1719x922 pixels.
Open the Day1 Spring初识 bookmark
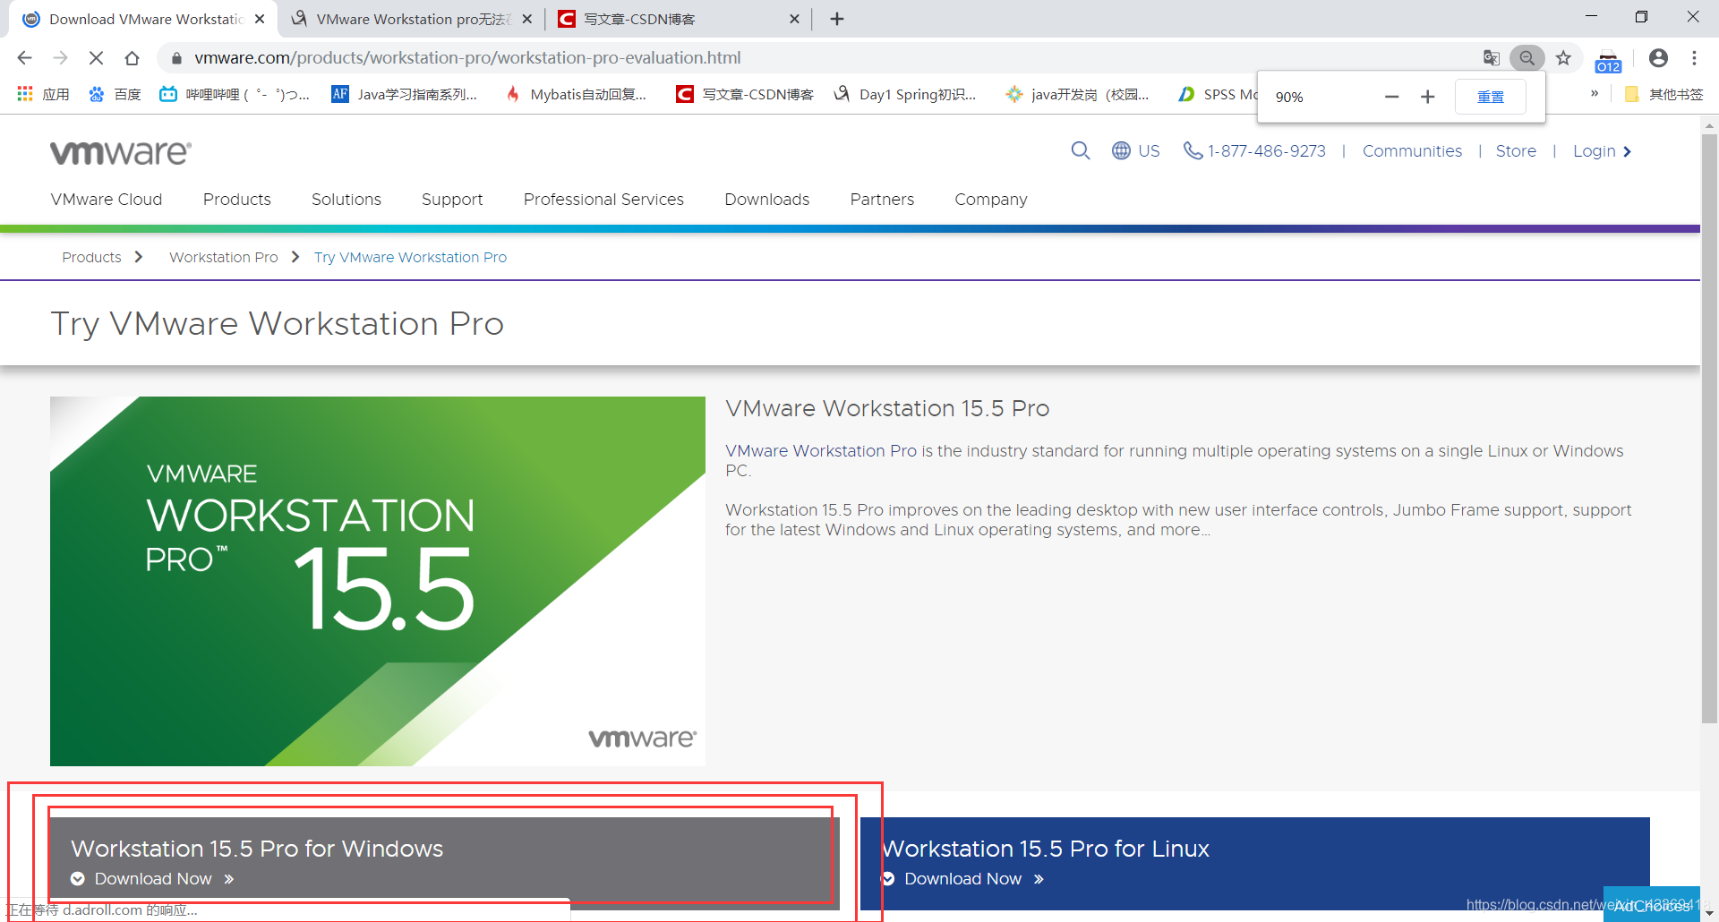click(x=904, y=94)
